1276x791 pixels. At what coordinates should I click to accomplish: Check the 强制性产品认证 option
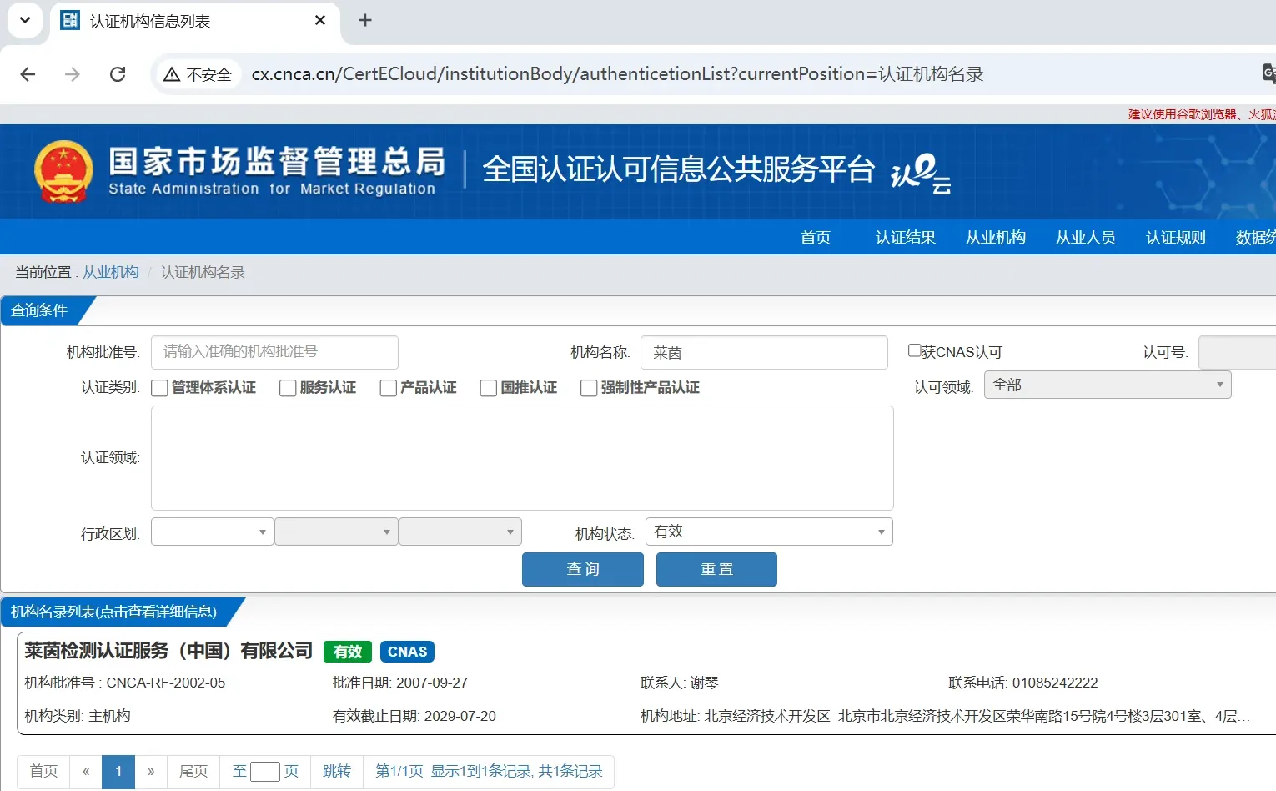coord(588,387)
